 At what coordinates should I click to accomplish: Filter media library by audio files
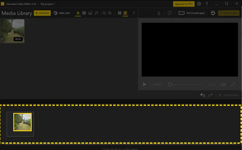96,13
